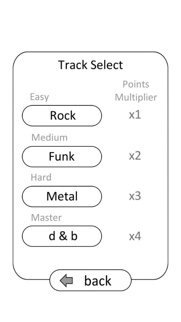Click the Medium difficulty label
This screenshot has height=322, width=181.
49,137
